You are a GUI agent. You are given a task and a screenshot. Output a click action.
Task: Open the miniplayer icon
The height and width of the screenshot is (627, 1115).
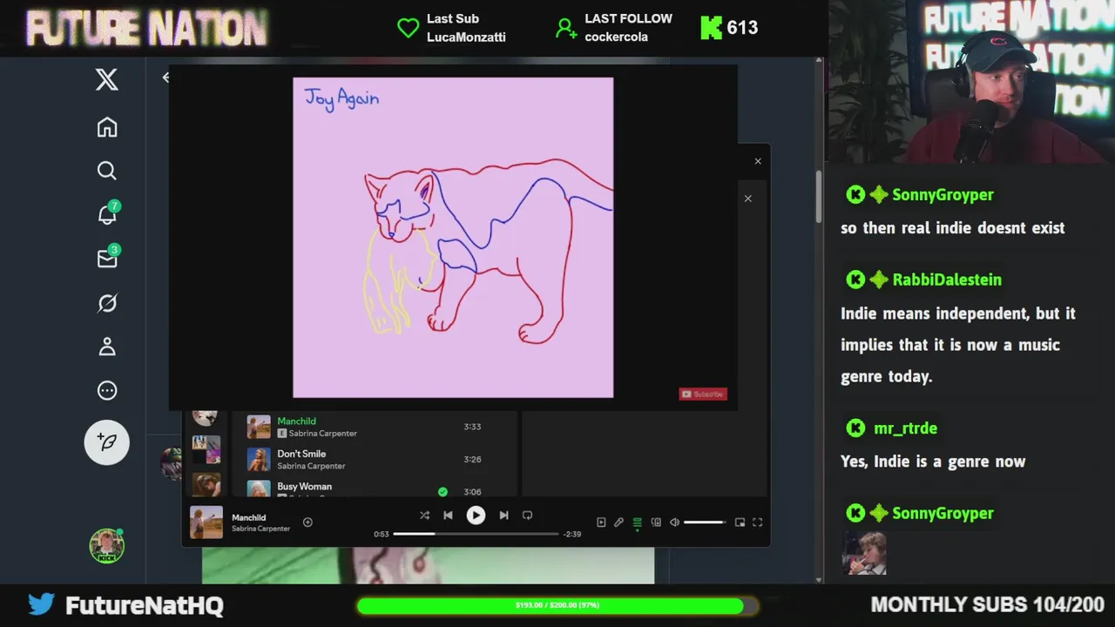pos(740,522)
